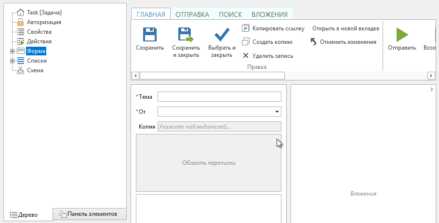Click the Отменить изменения undo icon
Screen dimensions: 439x223
[x=314, y=42]
